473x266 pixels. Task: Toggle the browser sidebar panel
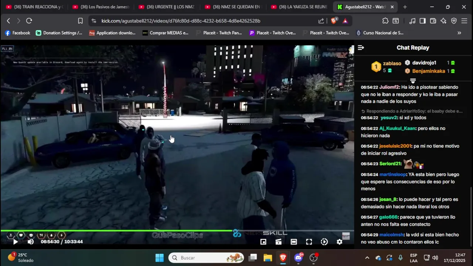(x=422, y=21)
